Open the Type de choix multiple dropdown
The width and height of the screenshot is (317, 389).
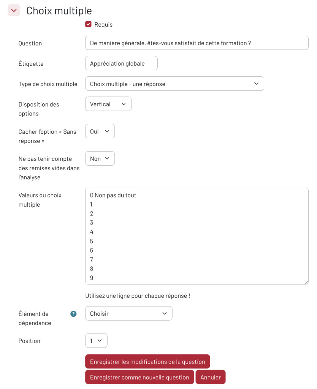[174, 84]
